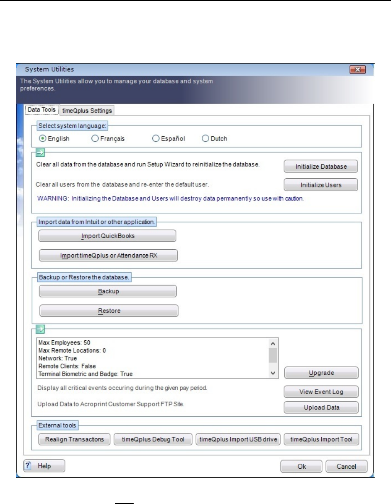Click Import timeQplus or Attendance RX
The width and height of the screenshot is (391, 504).
click(108, 256)
